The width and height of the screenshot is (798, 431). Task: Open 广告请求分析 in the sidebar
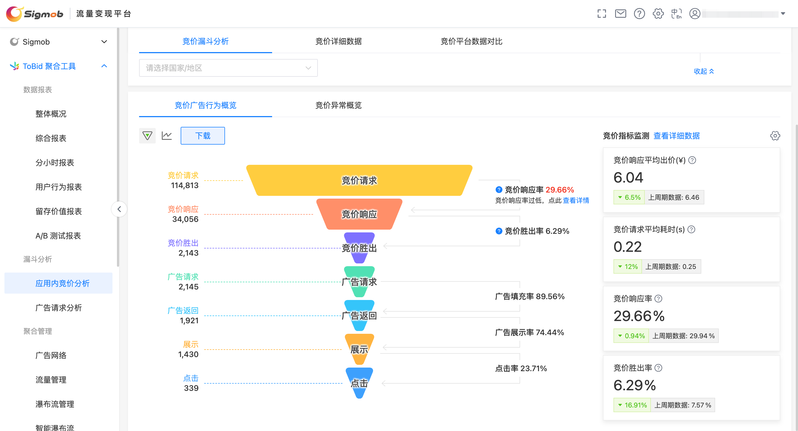point(58,307)
